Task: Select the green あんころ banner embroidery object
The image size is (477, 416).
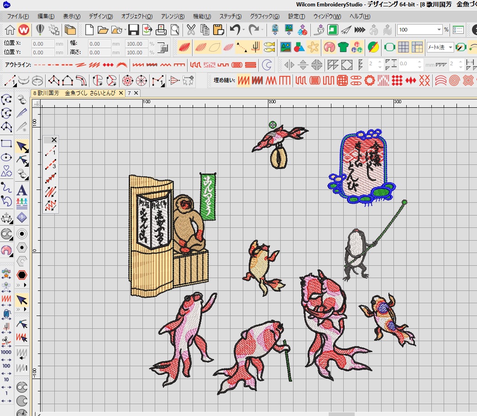Action: coord(208,196)
